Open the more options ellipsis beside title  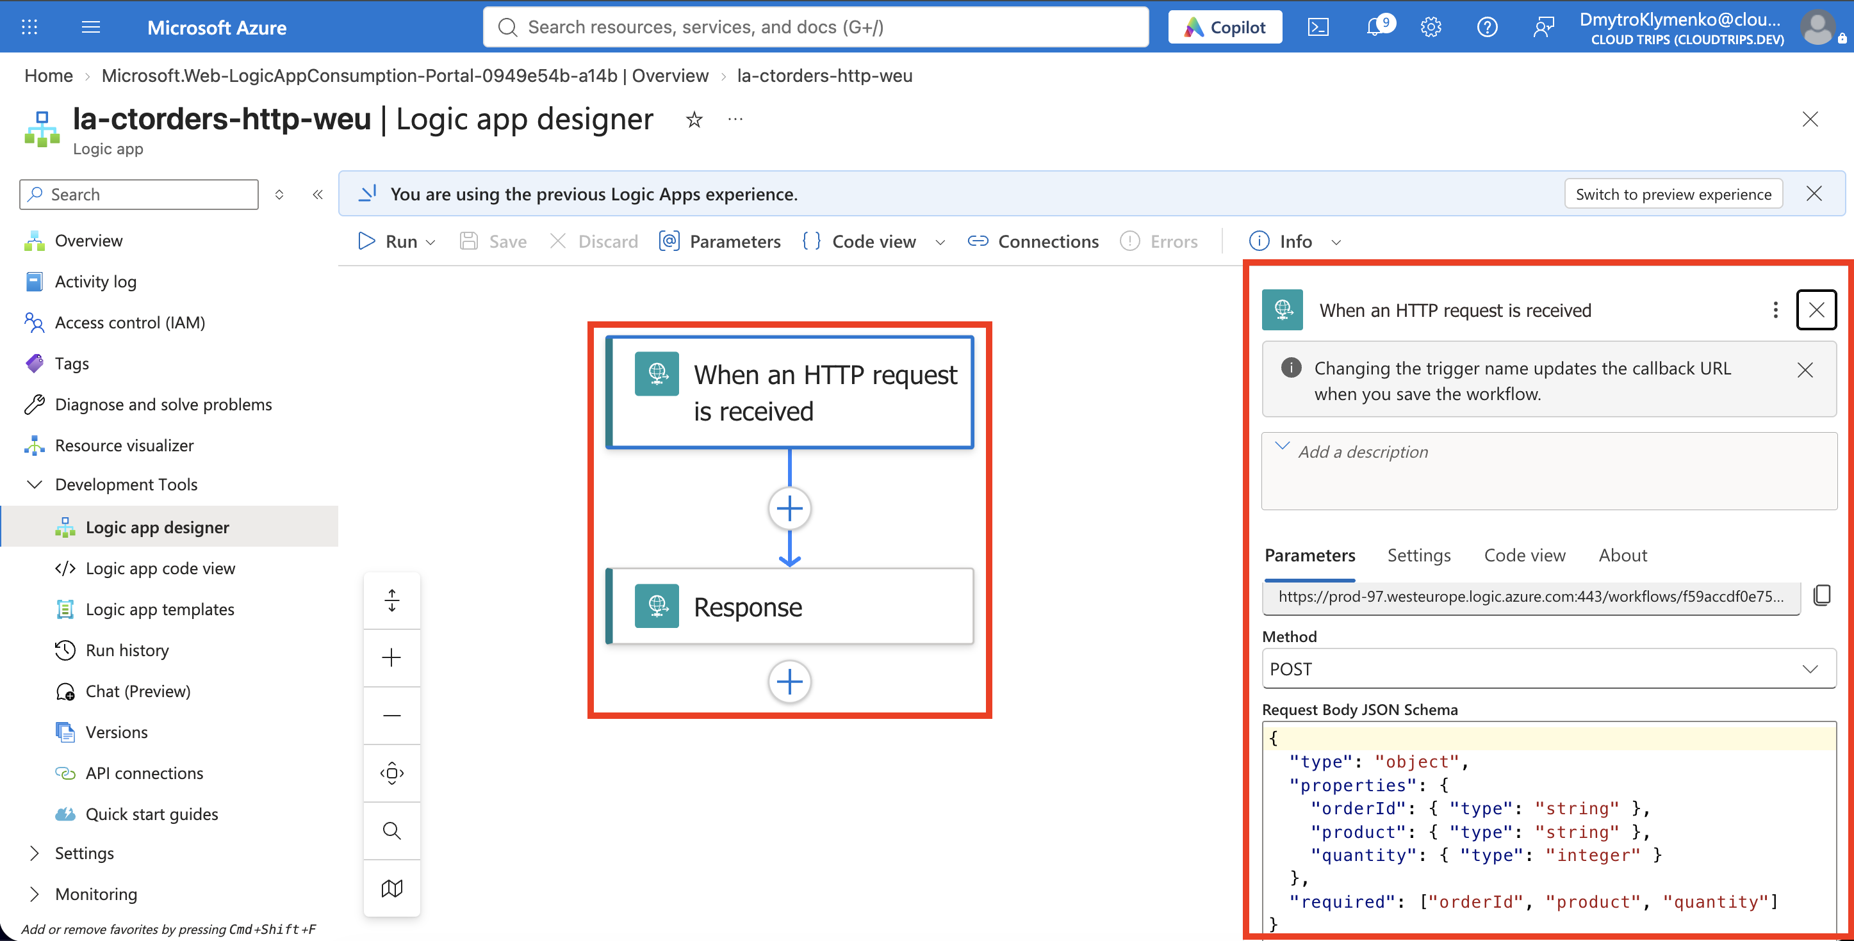point(735,120)
